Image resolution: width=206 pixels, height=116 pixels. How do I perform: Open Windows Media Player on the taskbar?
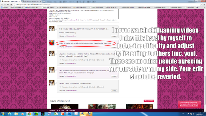(23, 114)
